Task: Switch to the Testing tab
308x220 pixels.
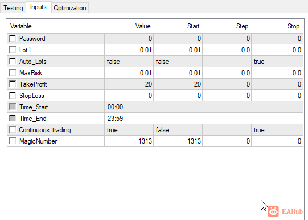Action: (x=13, y=8)
